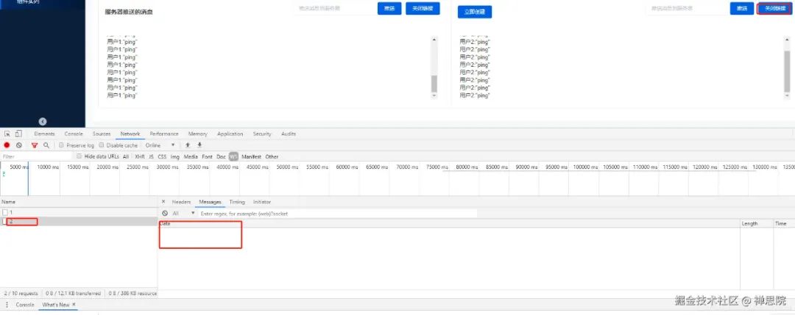Click the regex message filter input field
Image resolution: width=795 pixels, height=315 pixels.
point(338,214)
